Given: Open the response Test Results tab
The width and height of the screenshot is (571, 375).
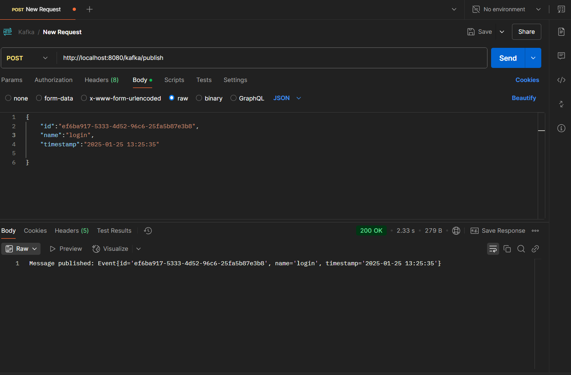Looking at the screenshot, I should (114, 231).
